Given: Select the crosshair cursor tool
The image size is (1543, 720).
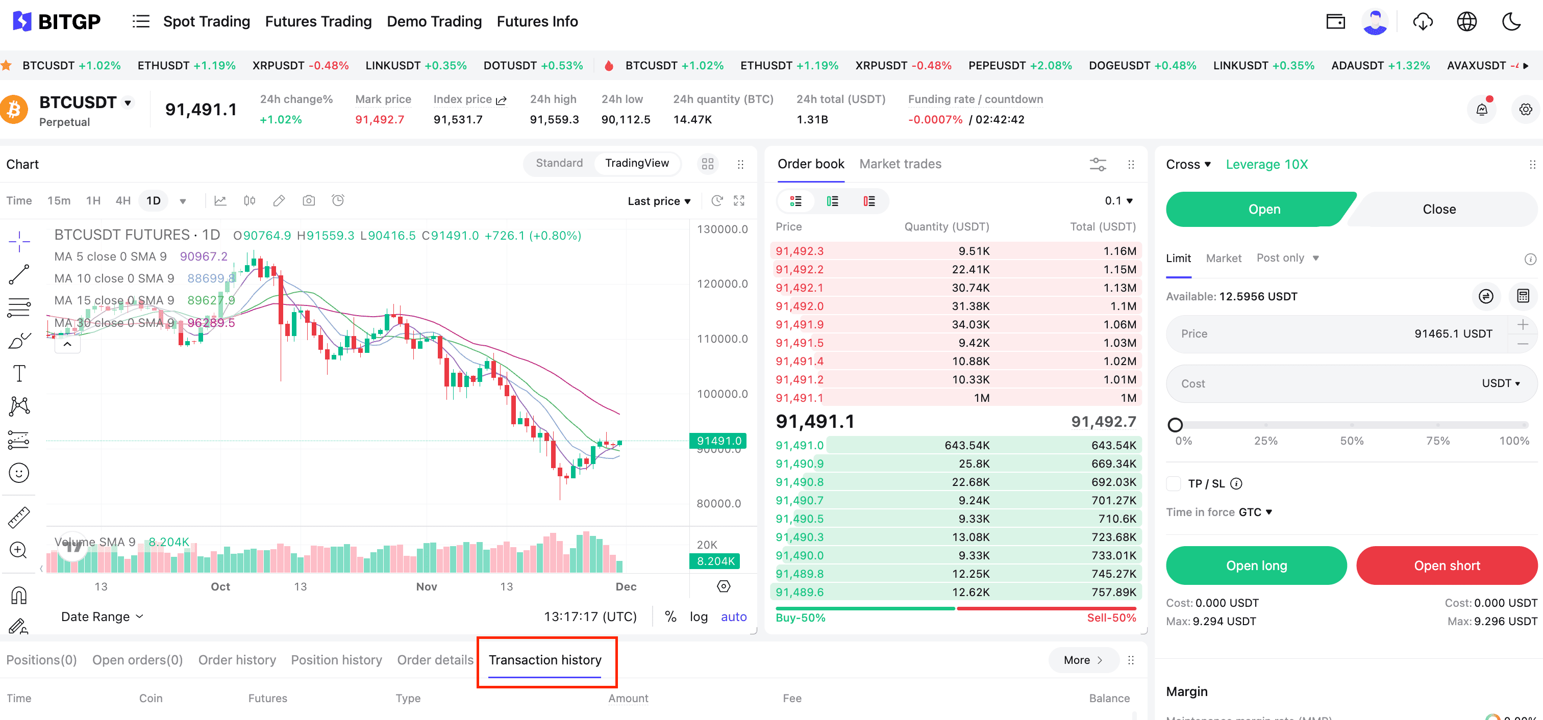Looking at the screenshot, I should 19,242.
